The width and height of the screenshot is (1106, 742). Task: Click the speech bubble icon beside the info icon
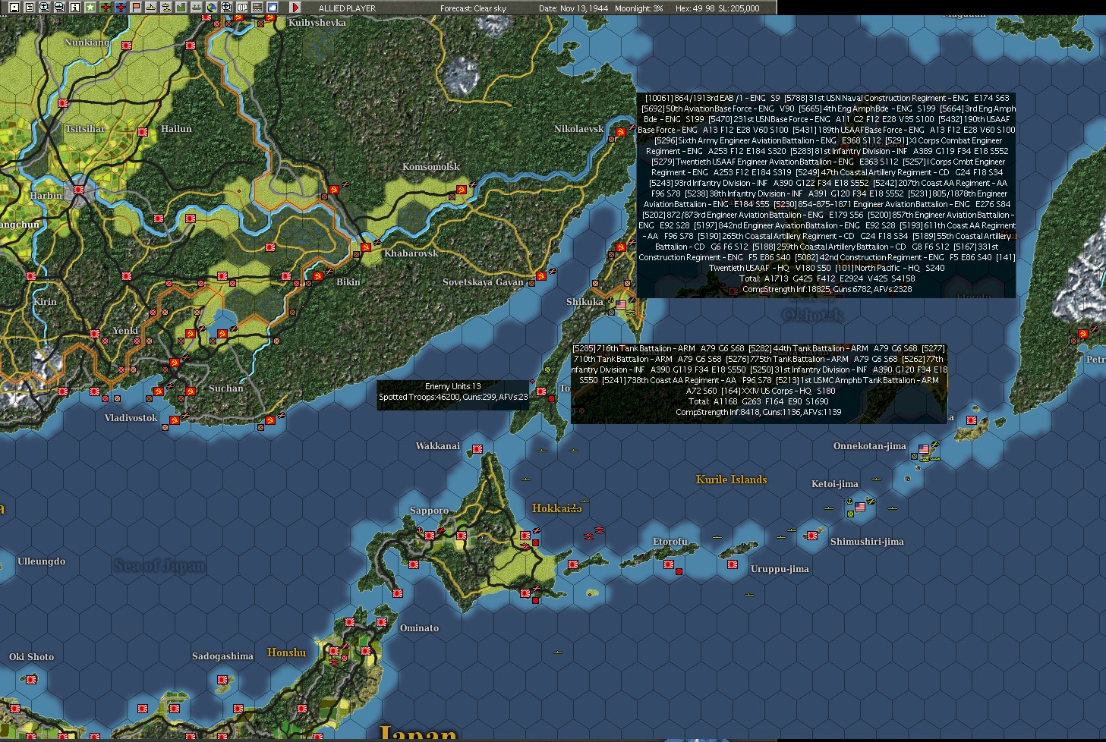point(59,8)
